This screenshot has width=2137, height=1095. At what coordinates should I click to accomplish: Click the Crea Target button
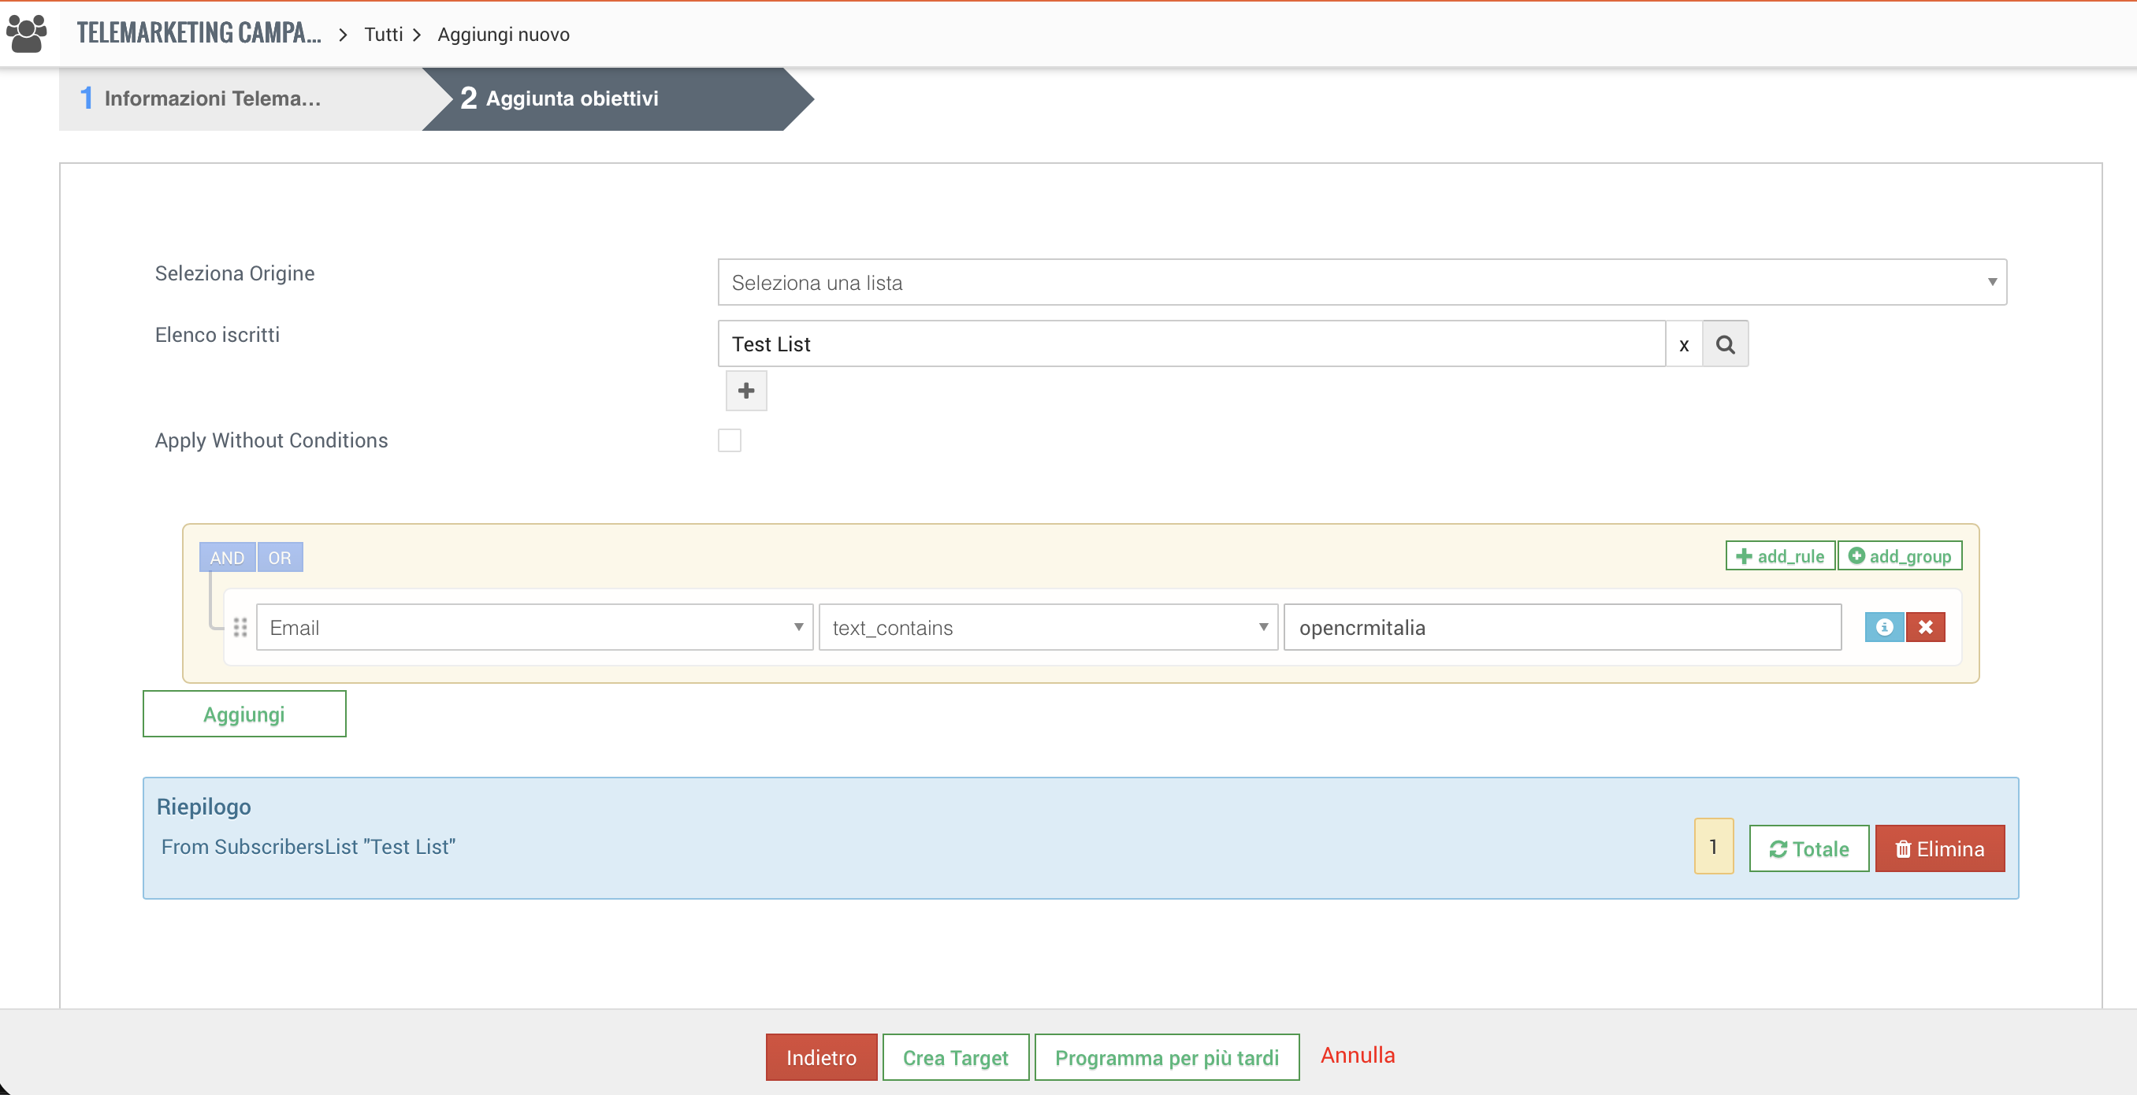956,1058
